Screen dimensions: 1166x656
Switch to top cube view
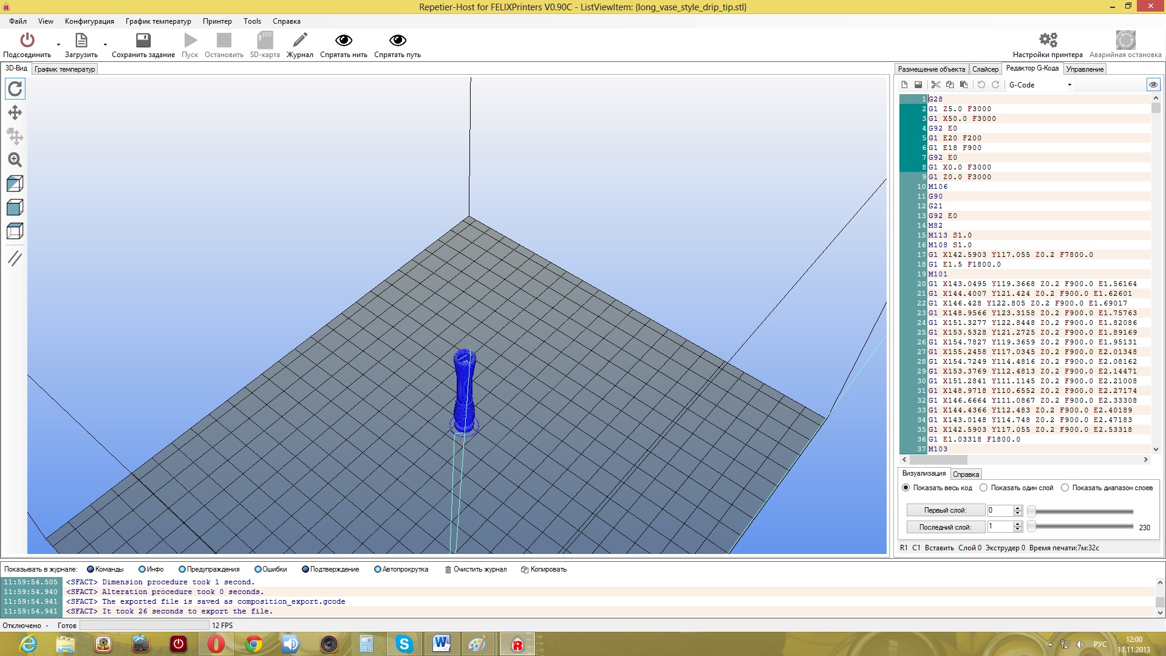tap(15, 231)
